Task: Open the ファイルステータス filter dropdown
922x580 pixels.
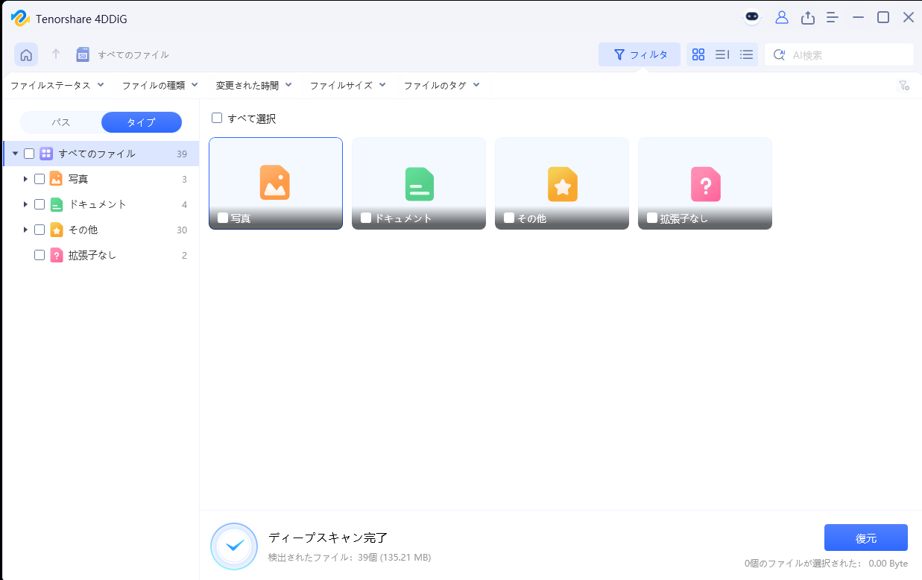Action: (x=57, y=86)
